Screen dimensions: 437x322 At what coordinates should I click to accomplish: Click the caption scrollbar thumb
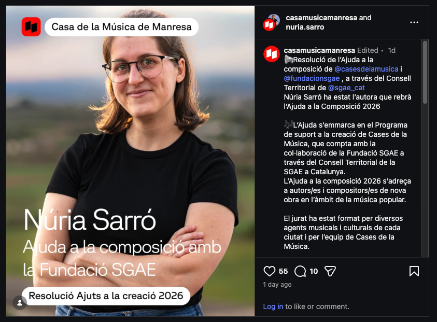point(425,73)
